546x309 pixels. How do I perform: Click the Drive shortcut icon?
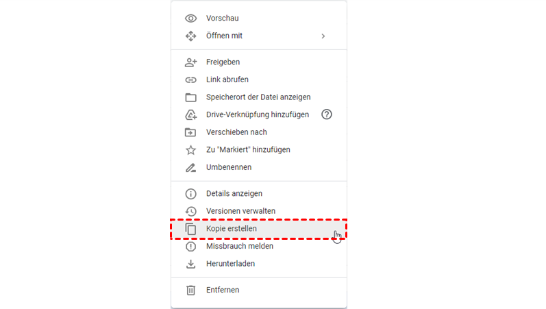pyautogui.click(x=191, y=114)
